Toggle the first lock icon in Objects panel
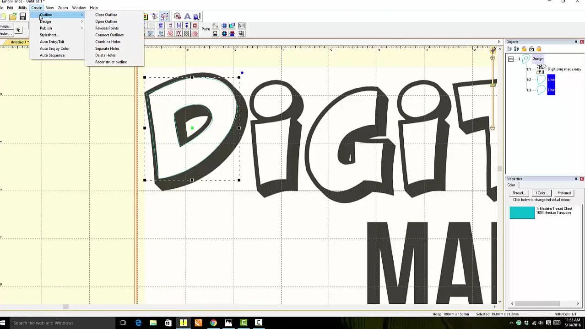585x329 pixels. [524, 49]
